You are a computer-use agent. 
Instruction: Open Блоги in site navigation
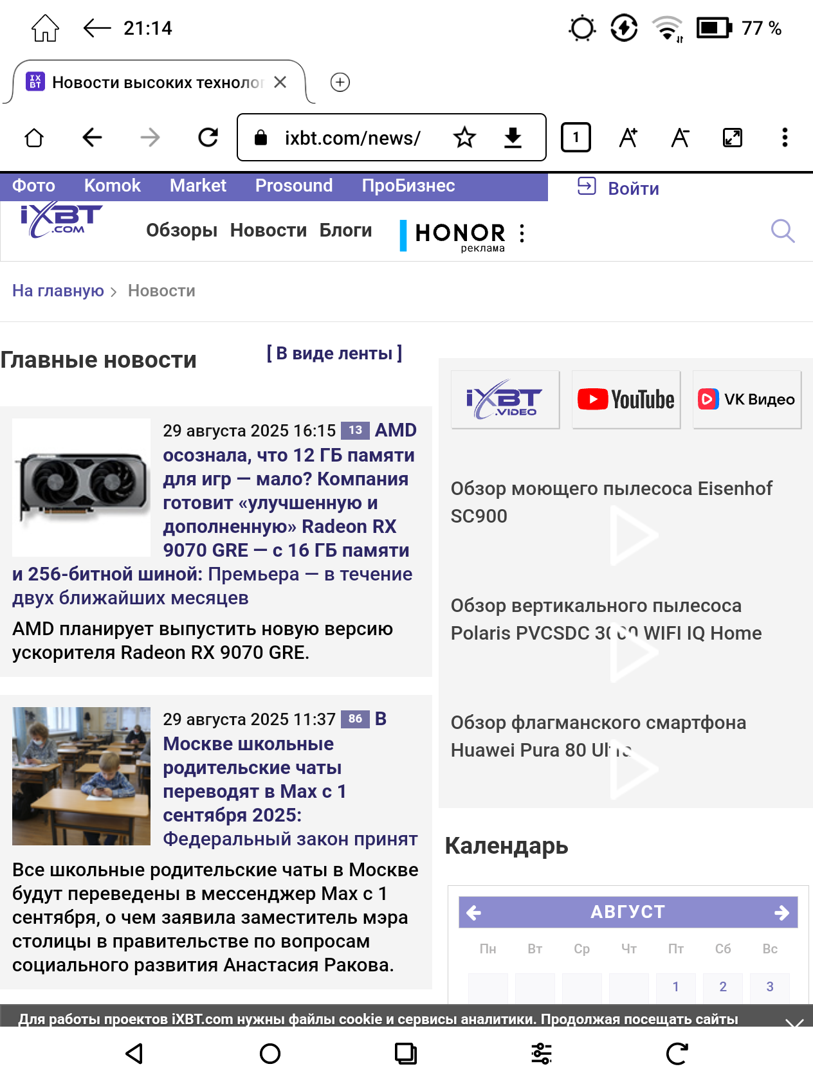tap(345, 230)
